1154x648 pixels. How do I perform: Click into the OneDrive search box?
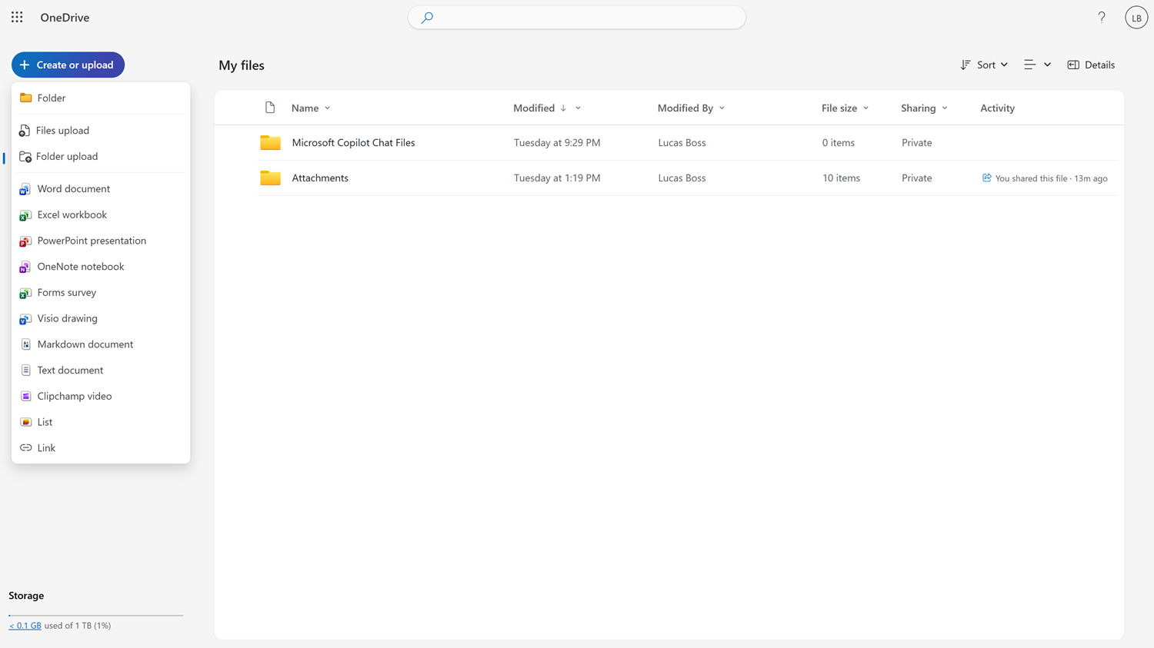point(577,17)
